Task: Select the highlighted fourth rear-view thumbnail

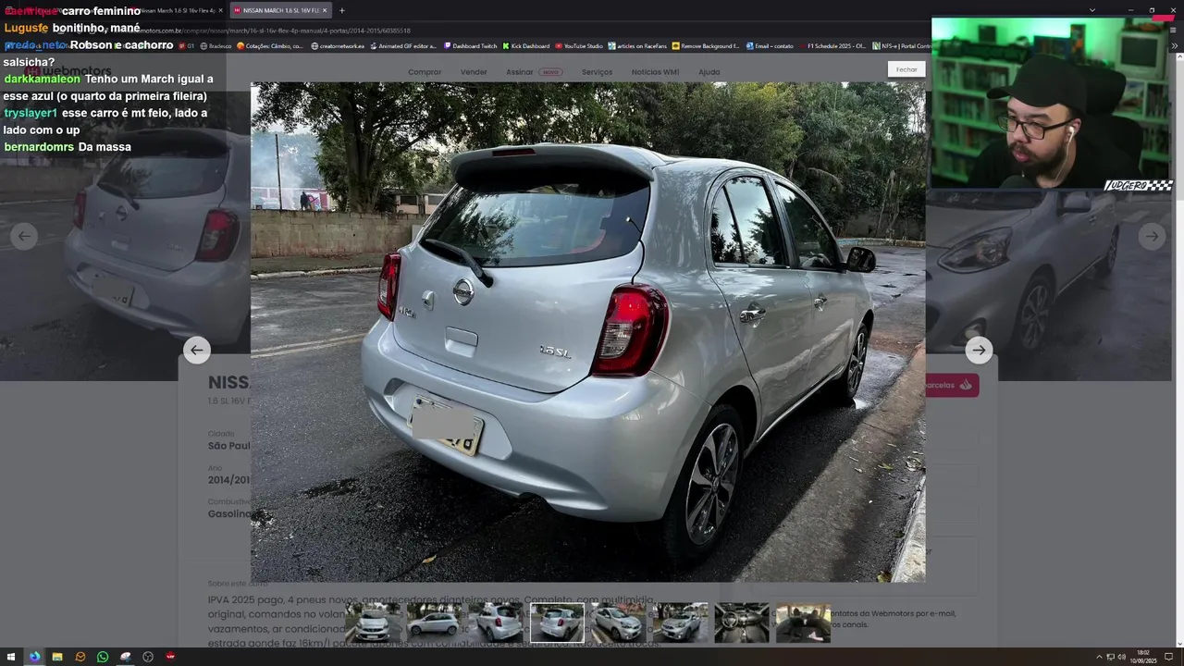Action: (557, 623)
